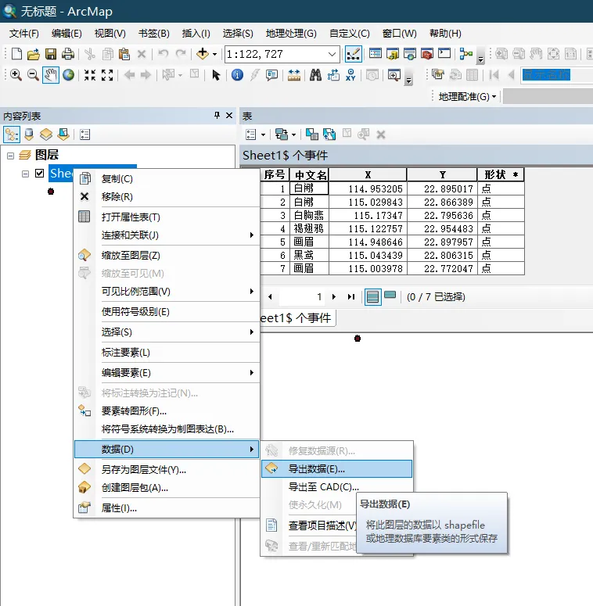Expand the 连接和关联 submenu
Image resolution: width=593 pixels, height=606 pixels.
tap(167, 235)
